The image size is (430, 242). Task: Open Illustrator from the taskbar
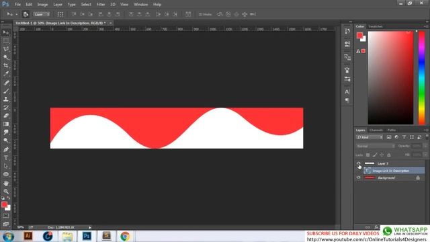28,236
